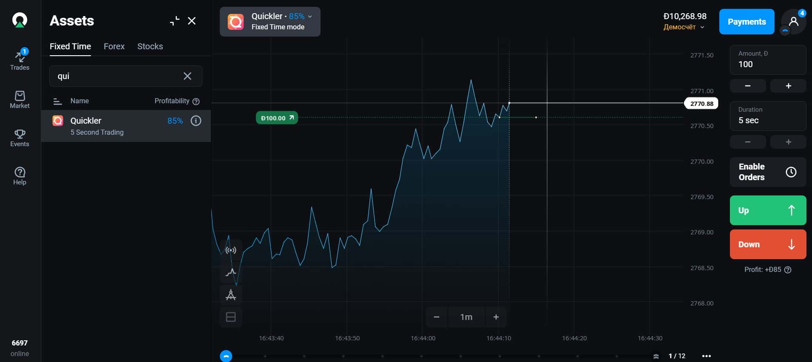
Task: Toggle Enable Orders clock button
Action: (x=768, y=172)
